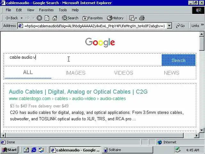Click the 4:45 AM clock
The image size is (205, 154).
click(193, 150)
